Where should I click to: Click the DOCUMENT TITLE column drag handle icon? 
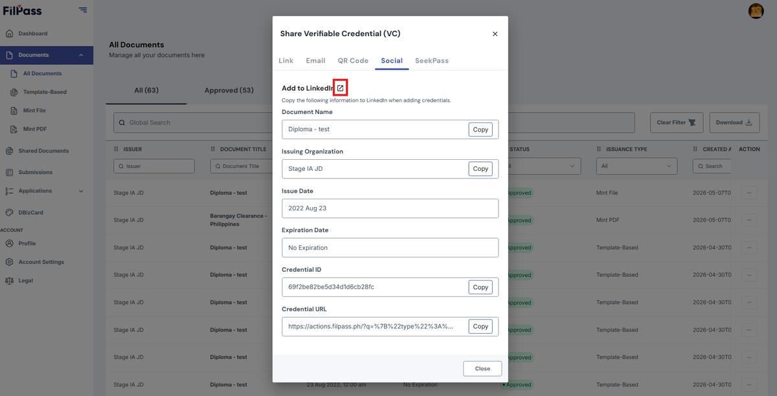(x=213, y=149)
